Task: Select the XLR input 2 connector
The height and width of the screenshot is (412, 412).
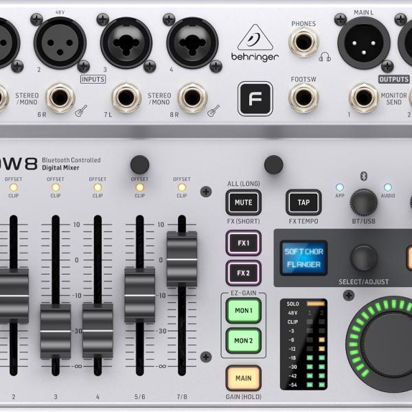Action: (60, 43)
